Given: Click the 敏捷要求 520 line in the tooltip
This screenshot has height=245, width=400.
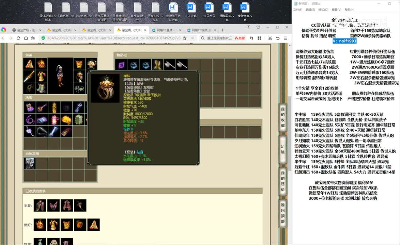Looking at the screenshot, I should coord(133,102).
